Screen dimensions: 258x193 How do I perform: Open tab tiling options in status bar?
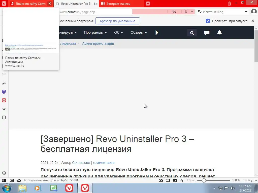pyautogui.click(x=12, y=180)
